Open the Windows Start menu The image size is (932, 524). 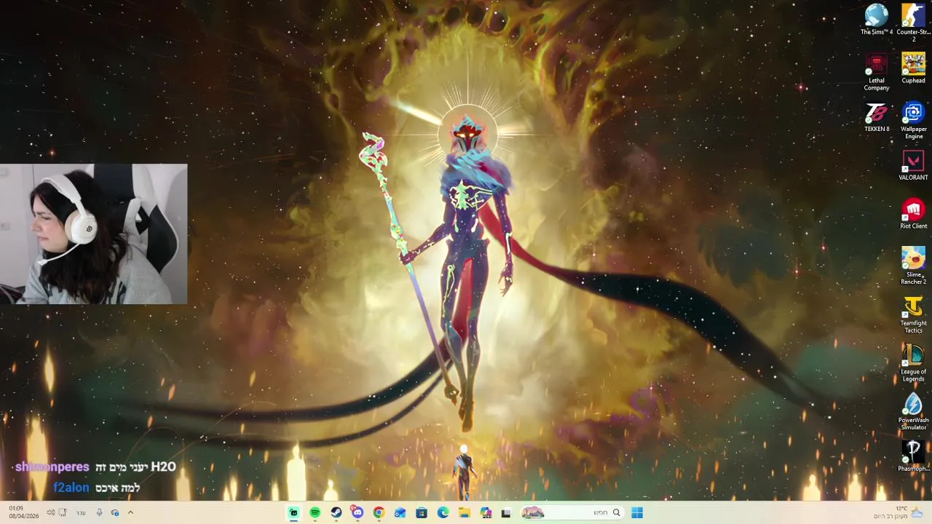[637, 512]
